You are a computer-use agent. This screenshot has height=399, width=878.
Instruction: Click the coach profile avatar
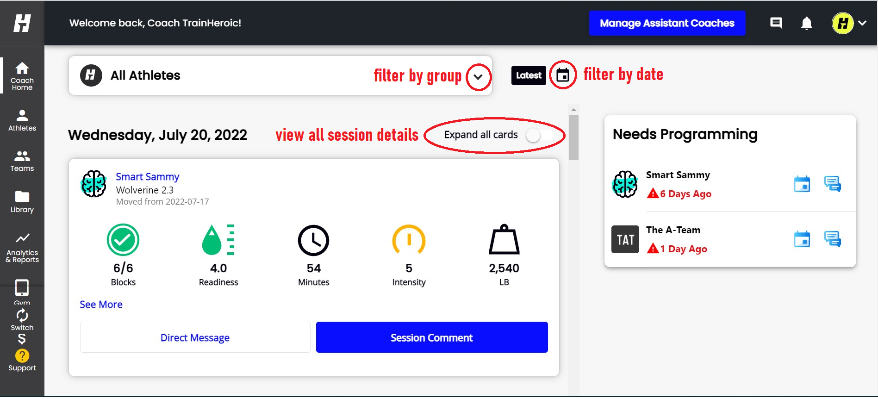pos(843,23)
